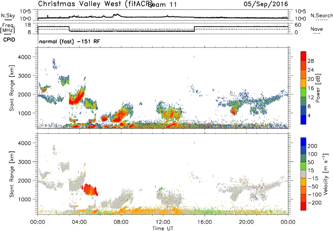
Task: Click the '28' label on Power colorbar
Action: coord(311,61)
